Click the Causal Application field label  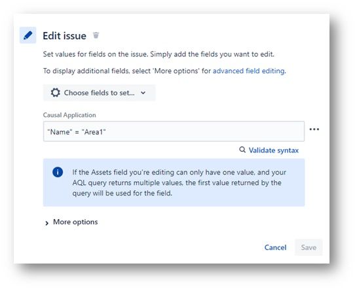pyautogui.click(x=69, y=115)
